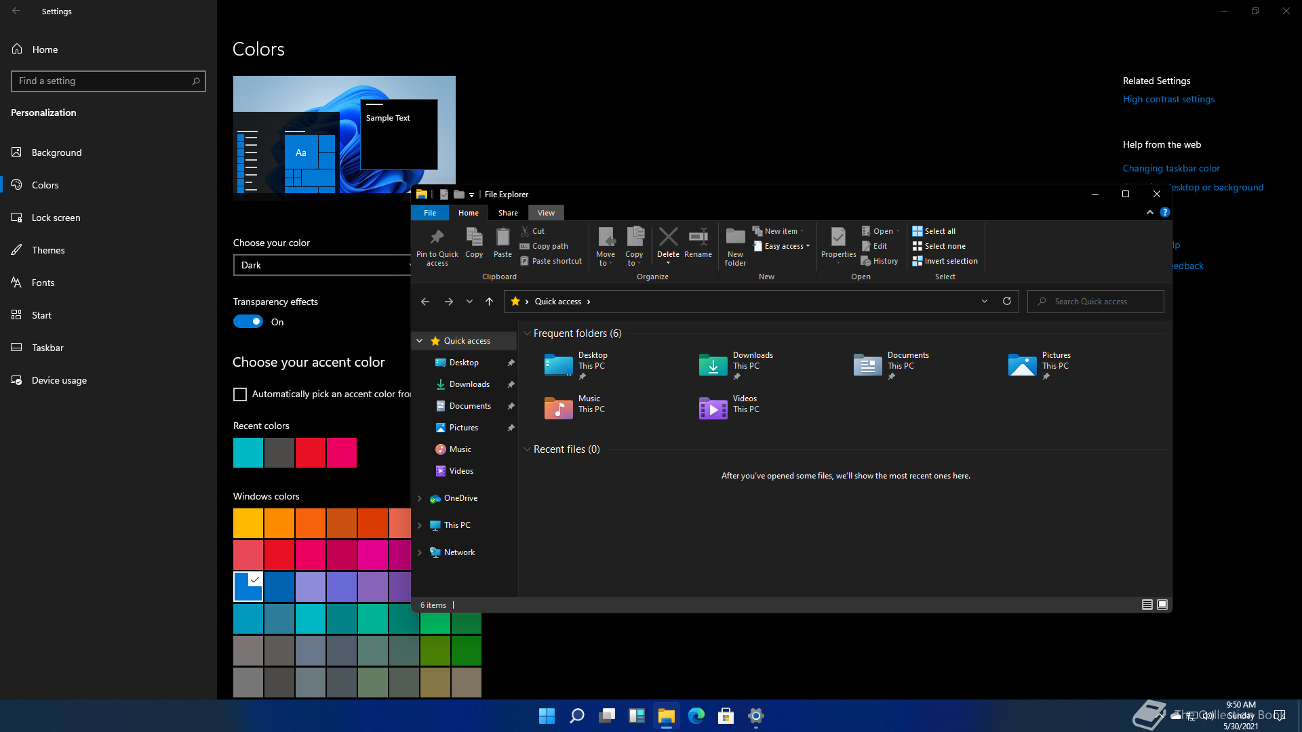The width and height of the screenshot is (1302, 732).
Task: Collapse the Recent files section
Action: 527,449
